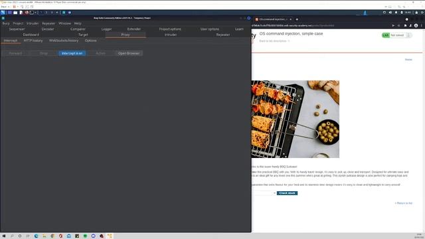Image resolution: width=425 pixels, height=239 pixels.
Task: Switch to the Comparer tab
Action: coord(78,29)
